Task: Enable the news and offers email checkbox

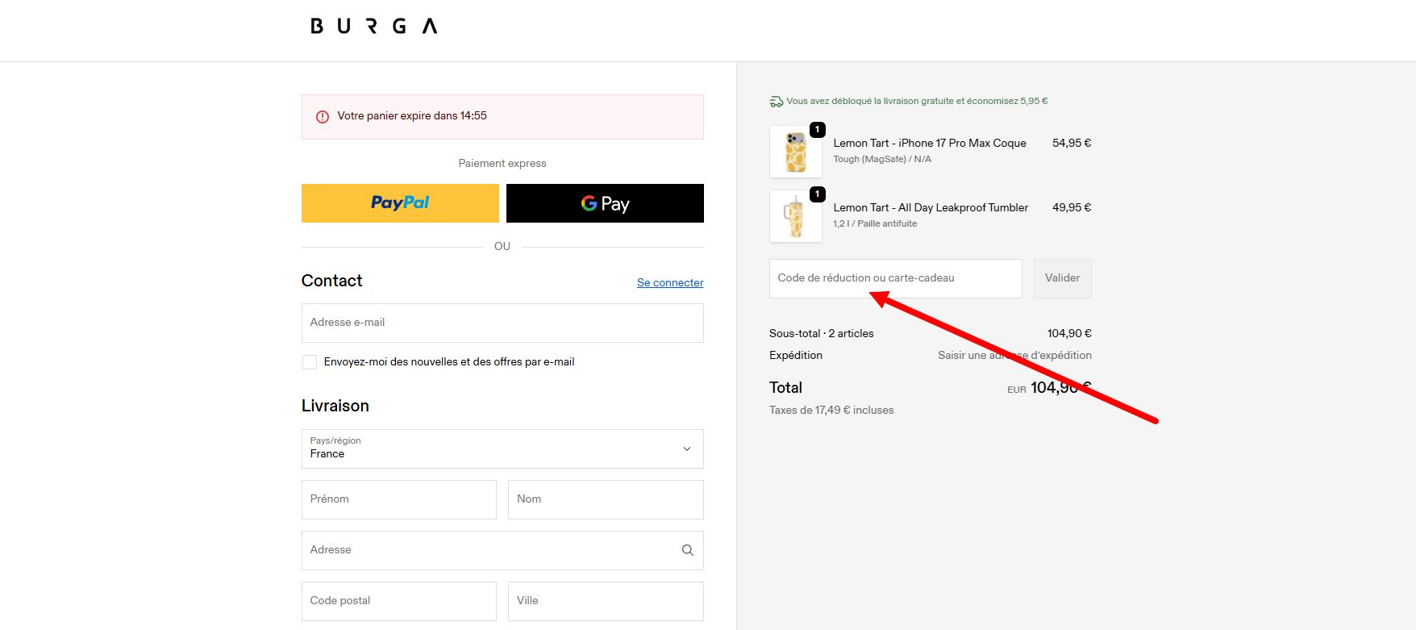Action: 310,362
